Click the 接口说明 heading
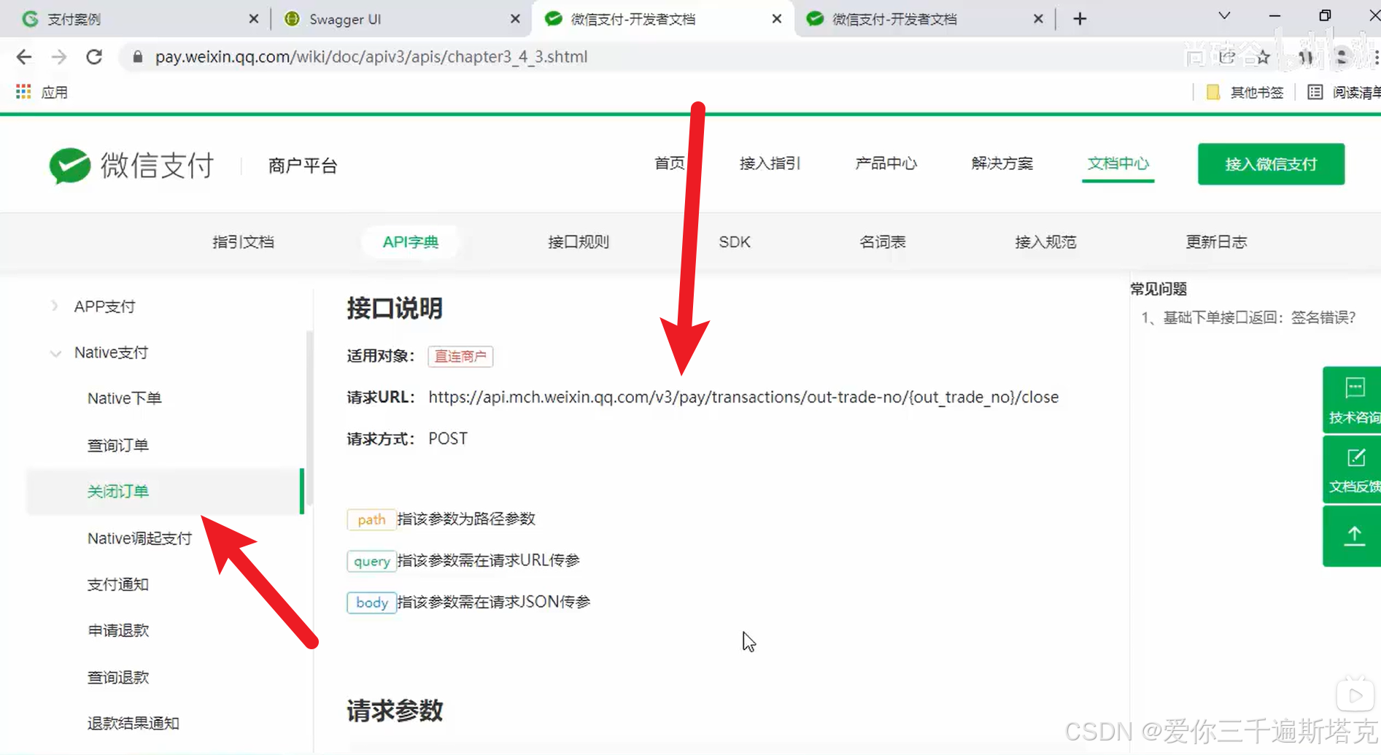Viewport: 1381px width, 755px height. pos(395,308)
